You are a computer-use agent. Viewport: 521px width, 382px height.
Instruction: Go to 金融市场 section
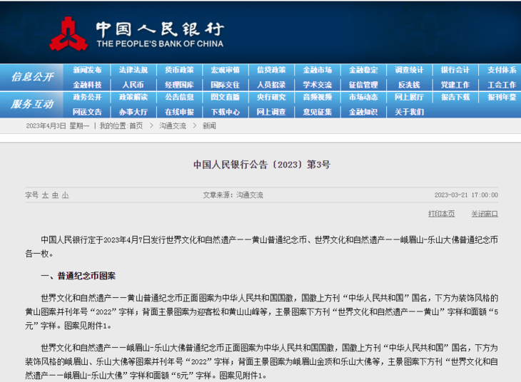coord(317,70)
